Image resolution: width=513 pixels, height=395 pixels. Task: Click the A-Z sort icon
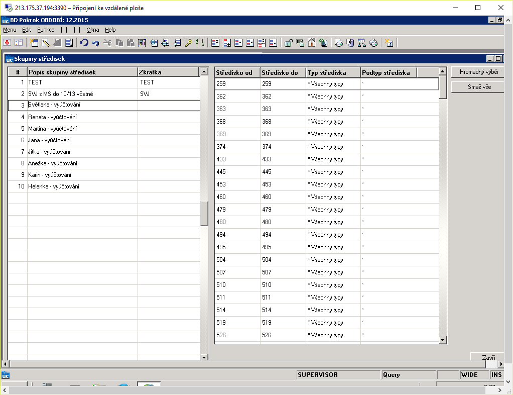pos(200,43)
